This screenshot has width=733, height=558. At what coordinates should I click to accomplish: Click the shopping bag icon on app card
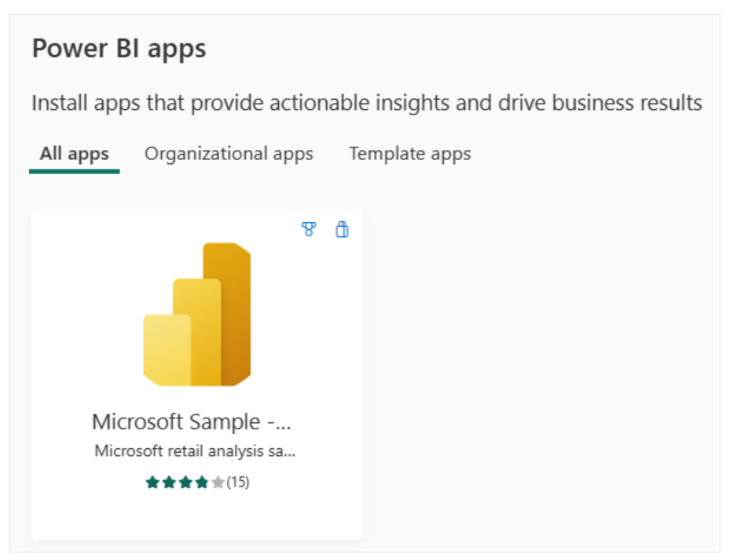(343, 229)
